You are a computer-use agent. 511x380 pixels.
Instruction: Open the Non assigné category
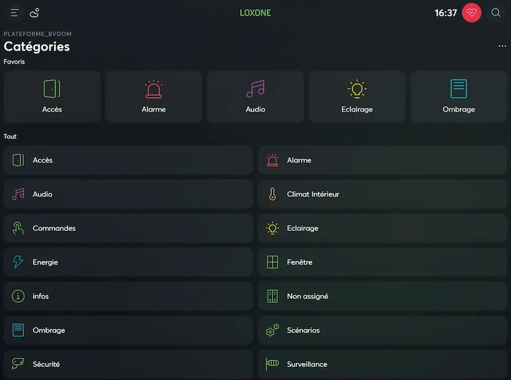click(x=382, y=296)
